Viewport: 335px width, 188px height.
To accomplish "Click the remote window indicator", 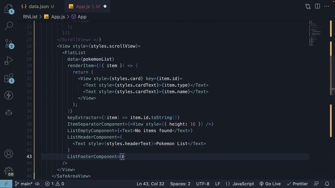I will (x=6, y=184).
